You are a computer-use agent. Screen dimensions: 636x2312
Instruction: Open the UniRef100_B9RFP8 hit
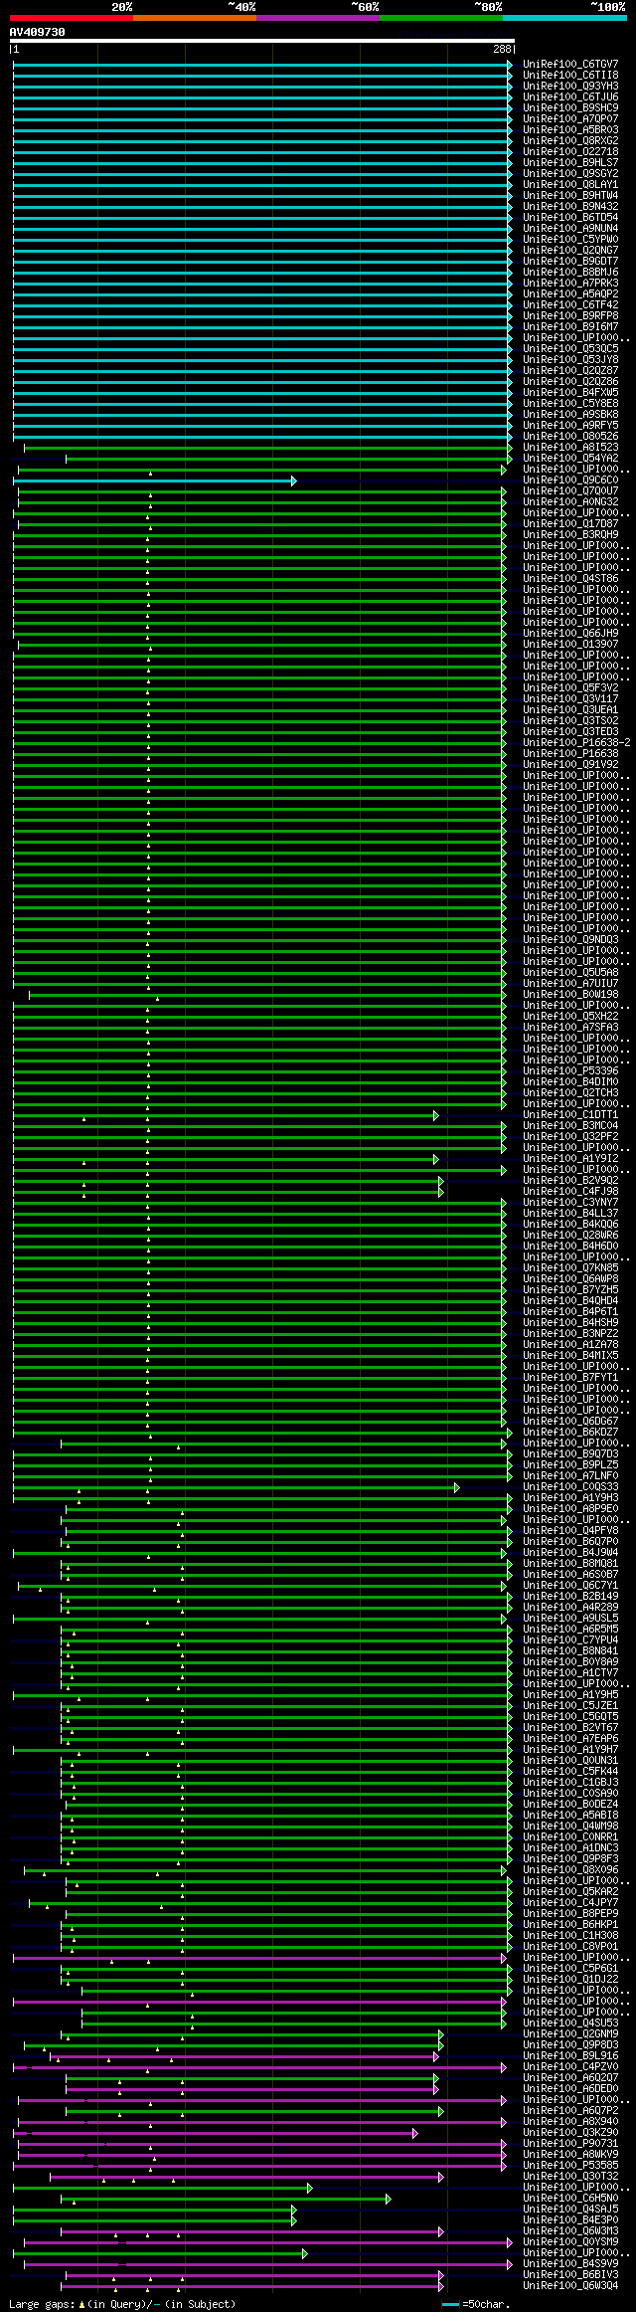pyautogui.click(x=570, y=315)
